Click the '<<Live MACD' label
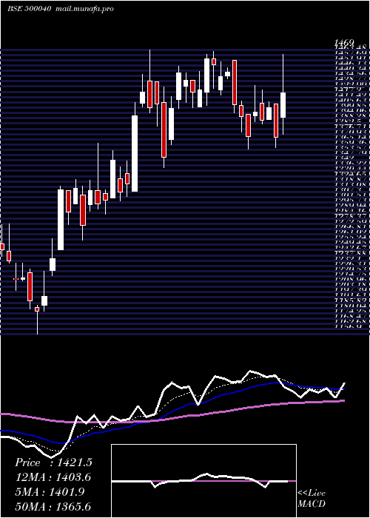Screen dimensions: 370x518 pos(312,499)
